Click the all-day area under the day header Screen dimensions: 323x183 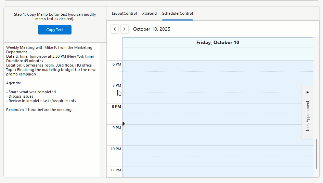(218, 54)
